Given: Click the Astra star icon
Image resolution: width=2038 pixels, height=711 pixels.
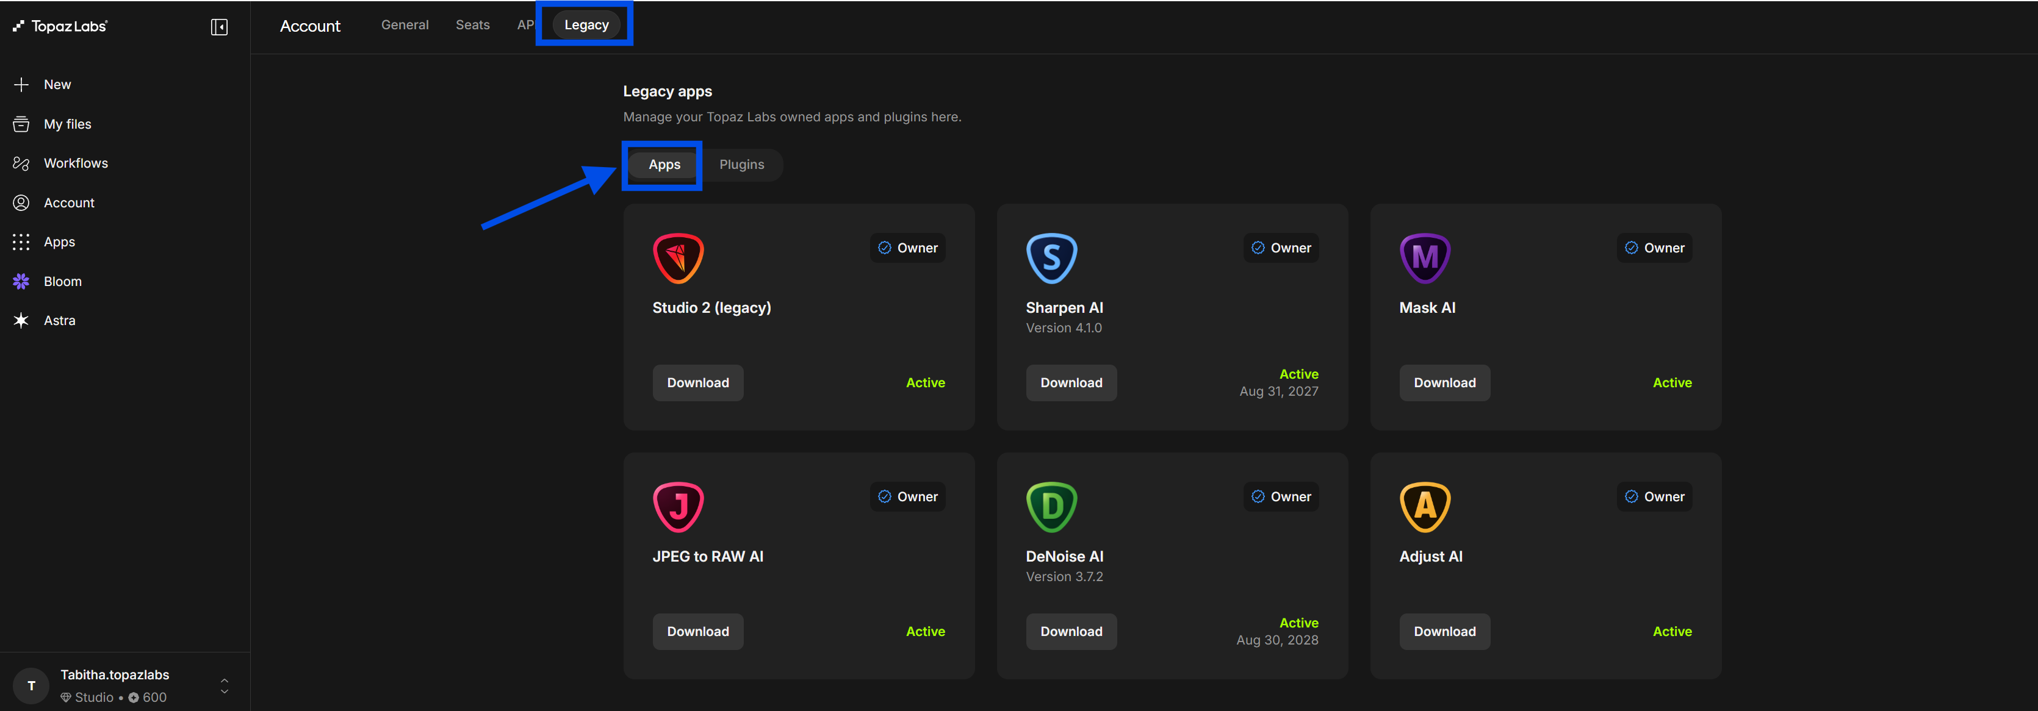Looking at the screenshot, I should point(21,320).
